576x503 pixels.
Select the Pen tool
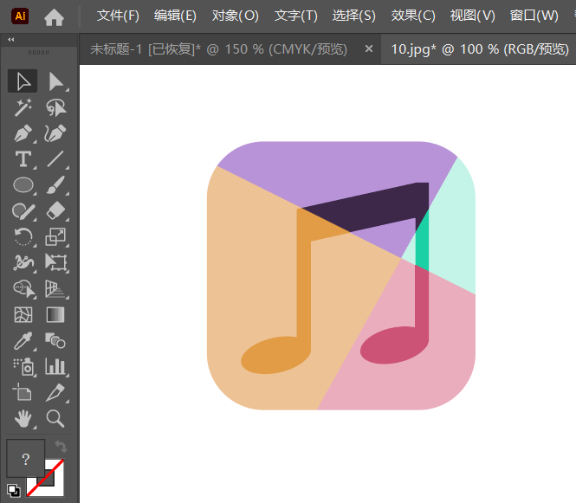tap(23, 133)
